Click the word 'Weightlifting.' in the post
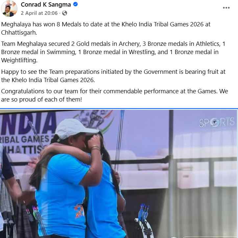Viewport: 238px width, 238px height. pyautogui.click(x=19, y=60)
